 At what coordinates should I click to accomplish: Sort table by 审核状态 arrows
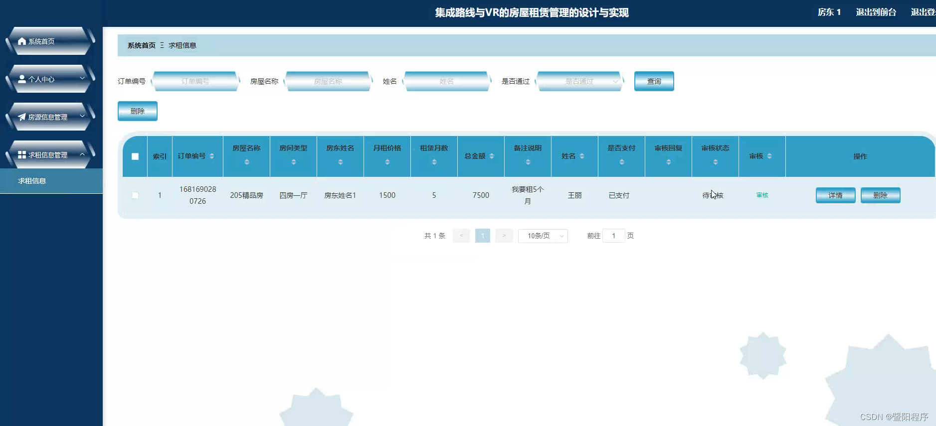pos(716,162)
